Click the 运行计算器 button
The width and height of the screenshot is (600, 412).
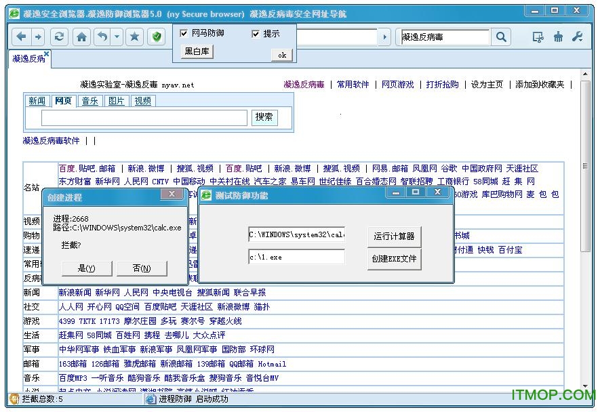(394, 236)
